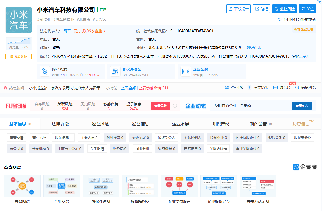Click 财务简析 sub-navigation item
Screen dimensions: 322x211
pyautogui.click(x=120, y=149)
